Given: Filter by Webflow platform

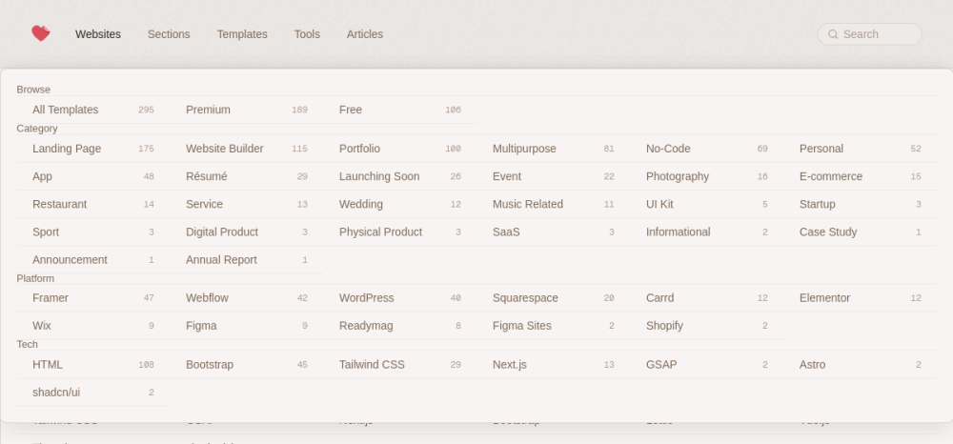Looking at the screenshot, I should click(x=247, y=298).
